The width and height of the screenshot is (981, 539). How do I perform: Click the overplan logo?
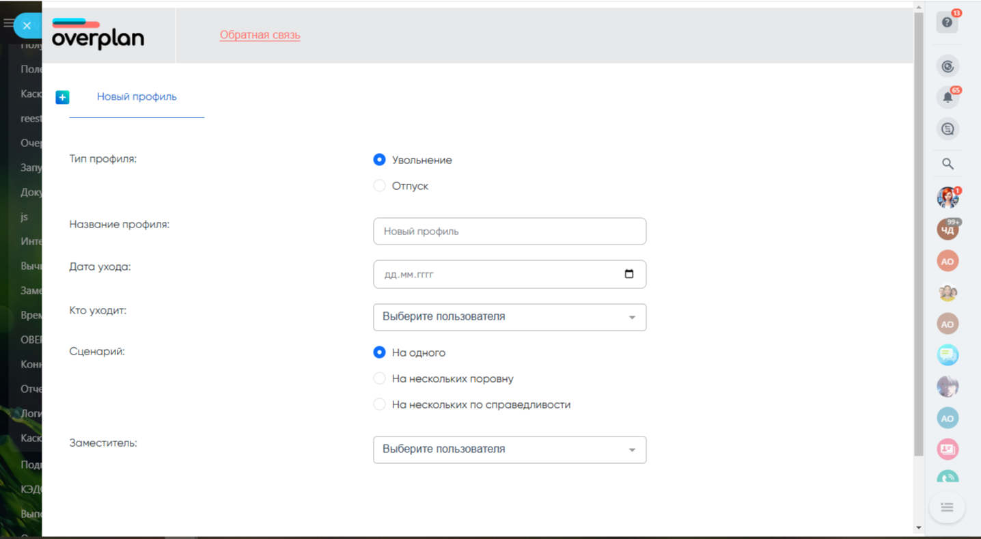(98, 35)
